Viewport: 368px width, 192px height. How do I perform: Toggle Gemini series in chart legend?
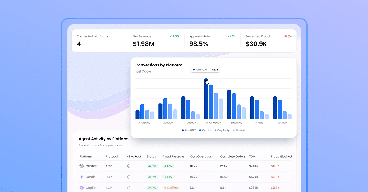(205, 130)
